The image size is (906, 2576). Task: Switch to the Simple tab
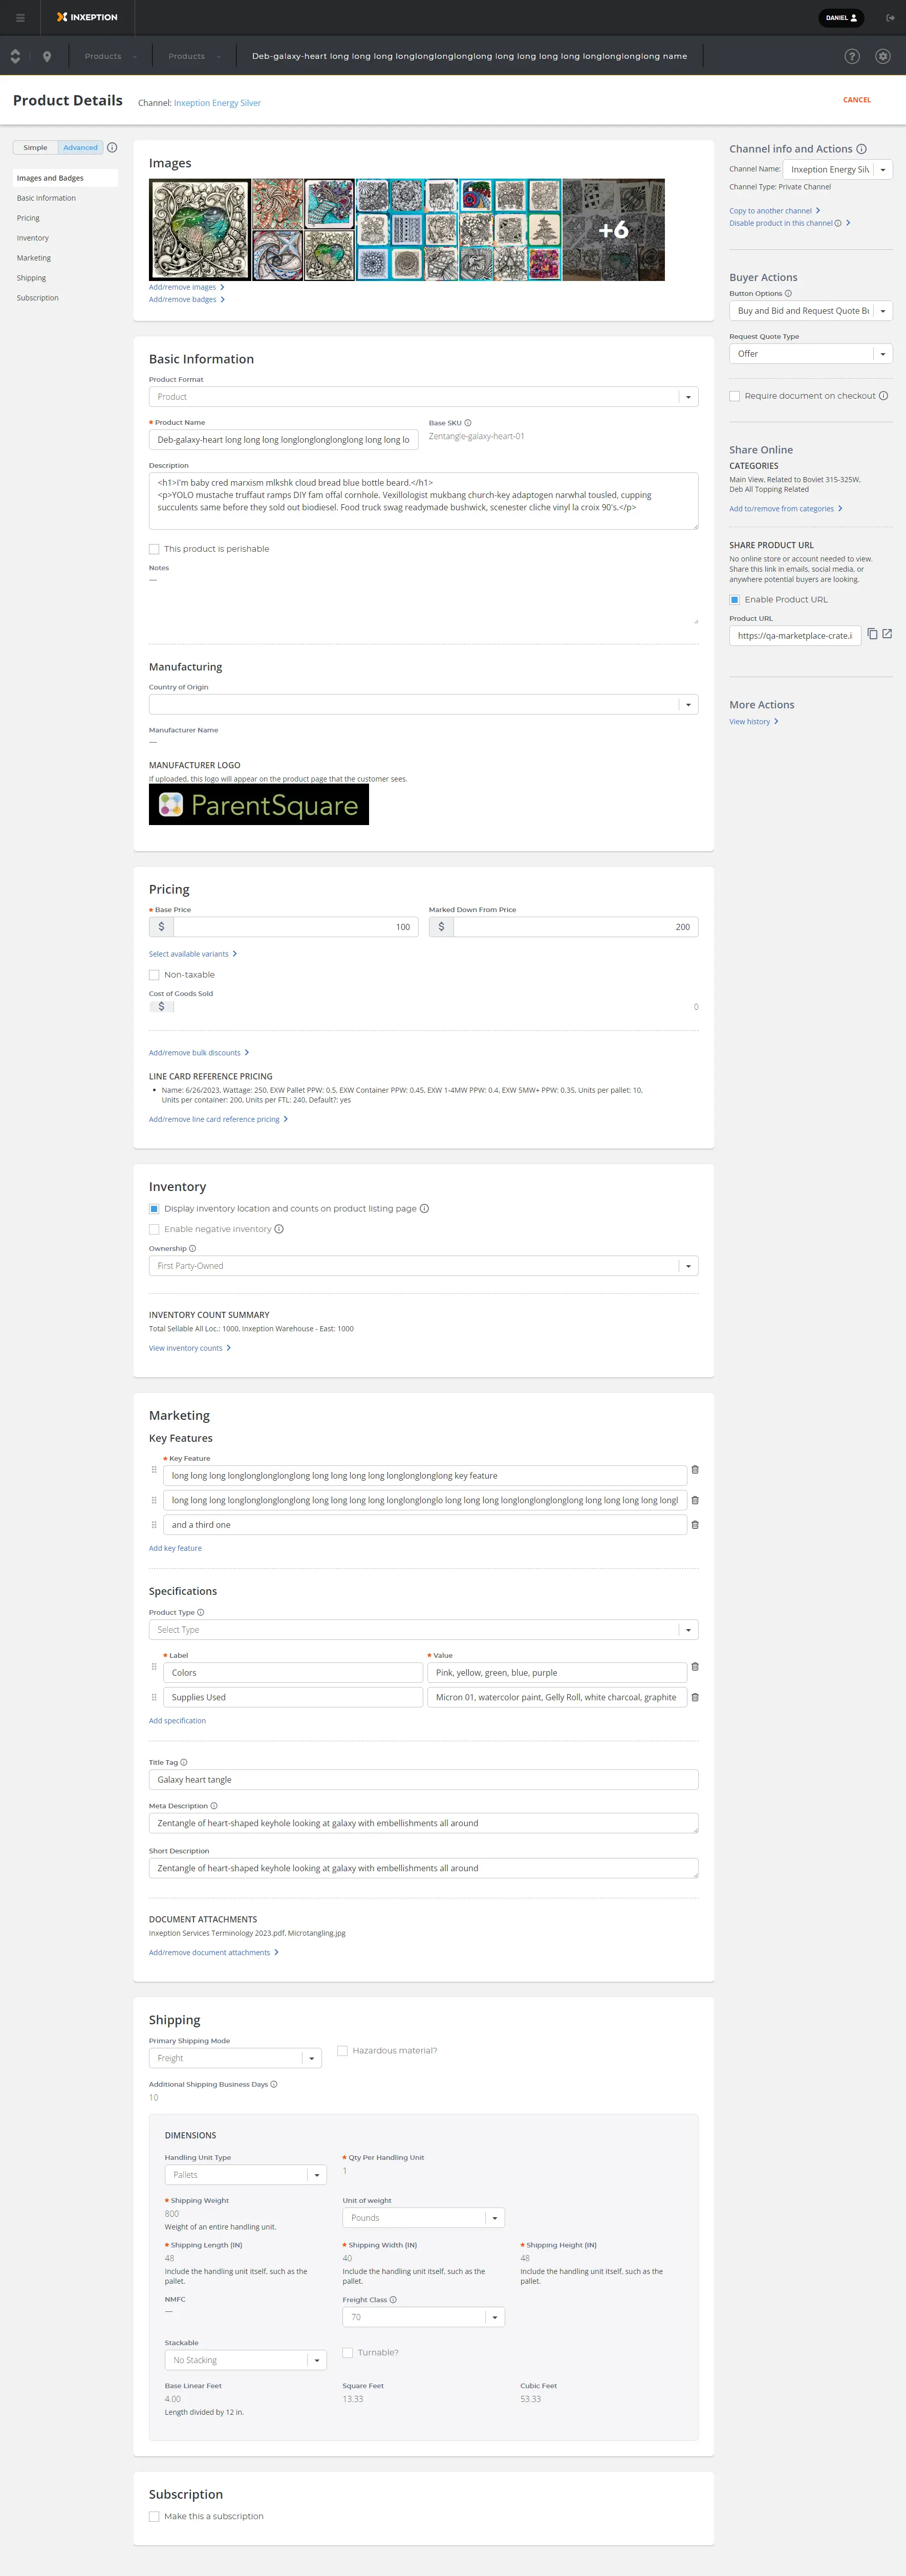pyautogui.click(x=35, y=147)
